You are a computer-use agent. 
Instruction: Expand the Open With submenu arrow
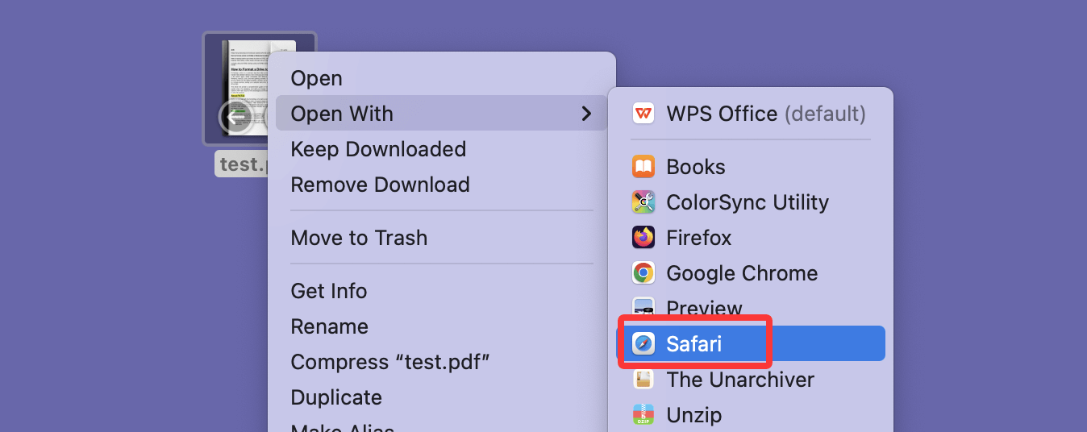[587, 114]
